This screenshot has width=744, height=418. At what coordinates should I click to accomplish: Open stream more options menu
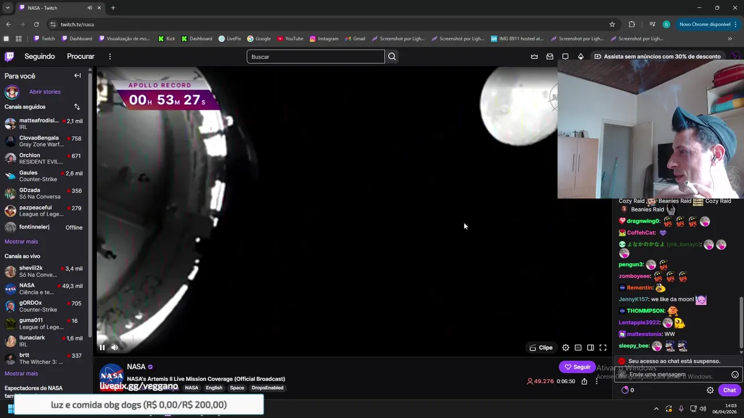(x=596, y=381)
